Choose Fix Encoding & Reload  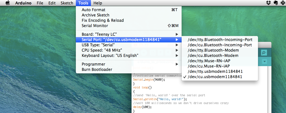pos(129,20)
